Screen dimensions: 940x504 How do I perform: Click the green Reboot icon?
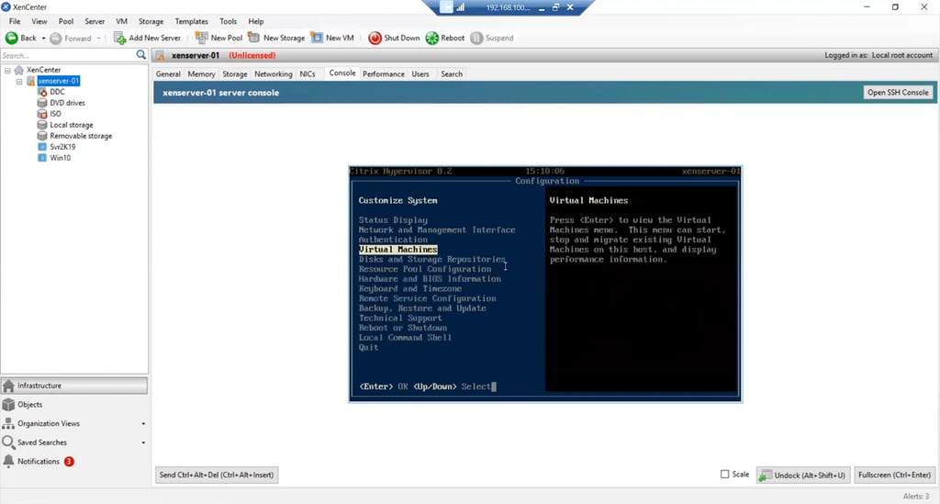(x=432, y=38)
